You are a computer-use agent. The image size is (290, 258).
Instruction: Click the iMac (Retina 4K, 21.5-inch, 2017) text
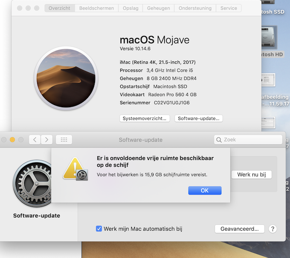click(157, 62)
